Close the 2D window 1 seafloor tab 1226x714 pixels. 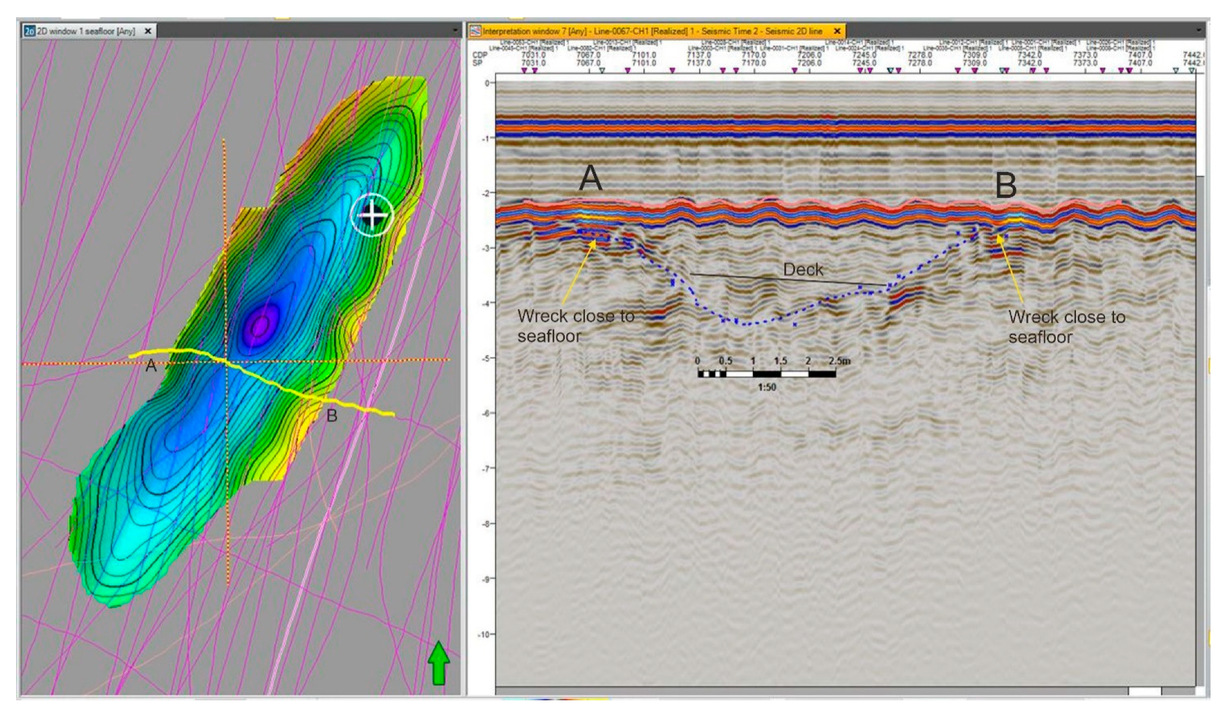tap(148, 31)
